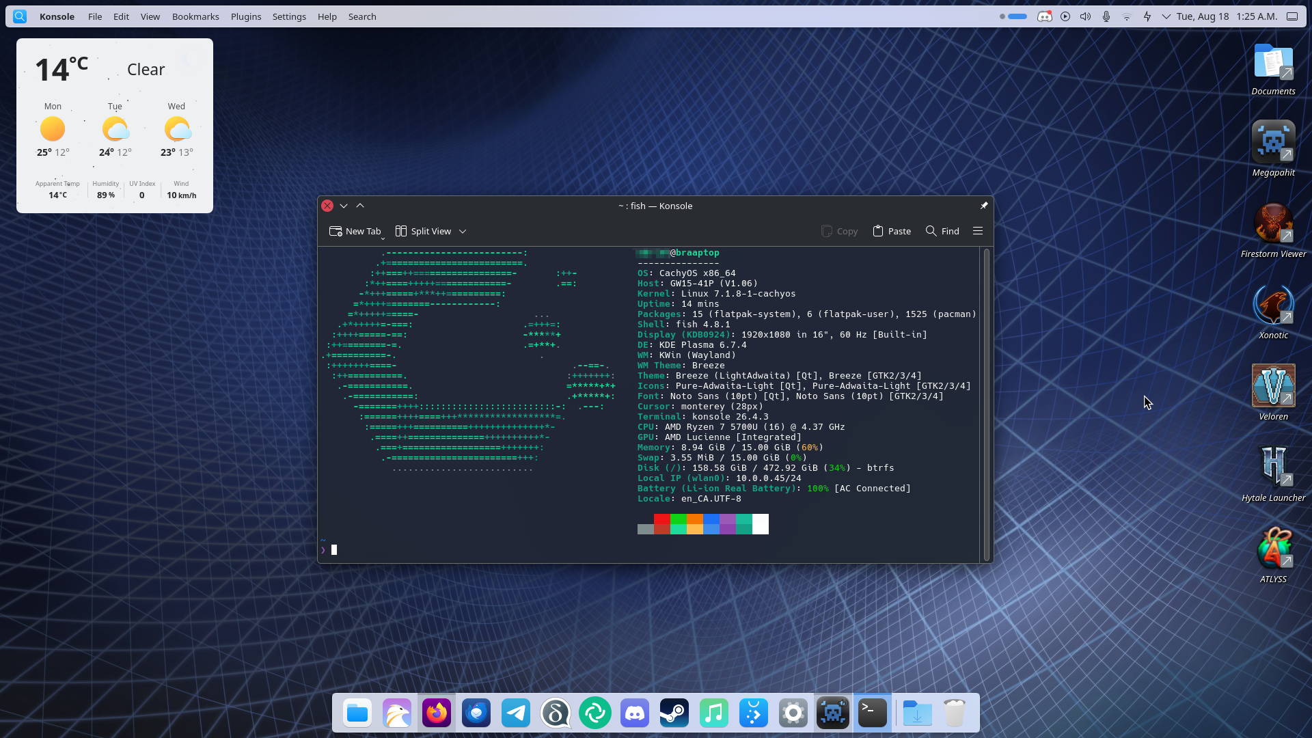Click the terminal prompt input line

coord(649,549)
